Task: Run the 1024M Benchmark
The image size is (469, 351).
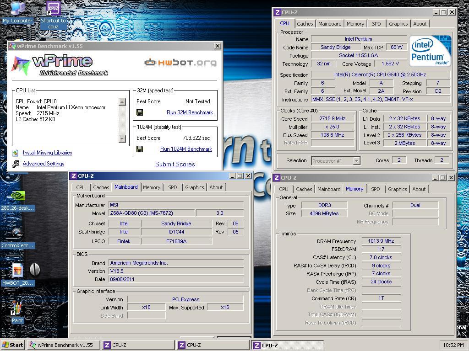Action: [x=186, y=149]
